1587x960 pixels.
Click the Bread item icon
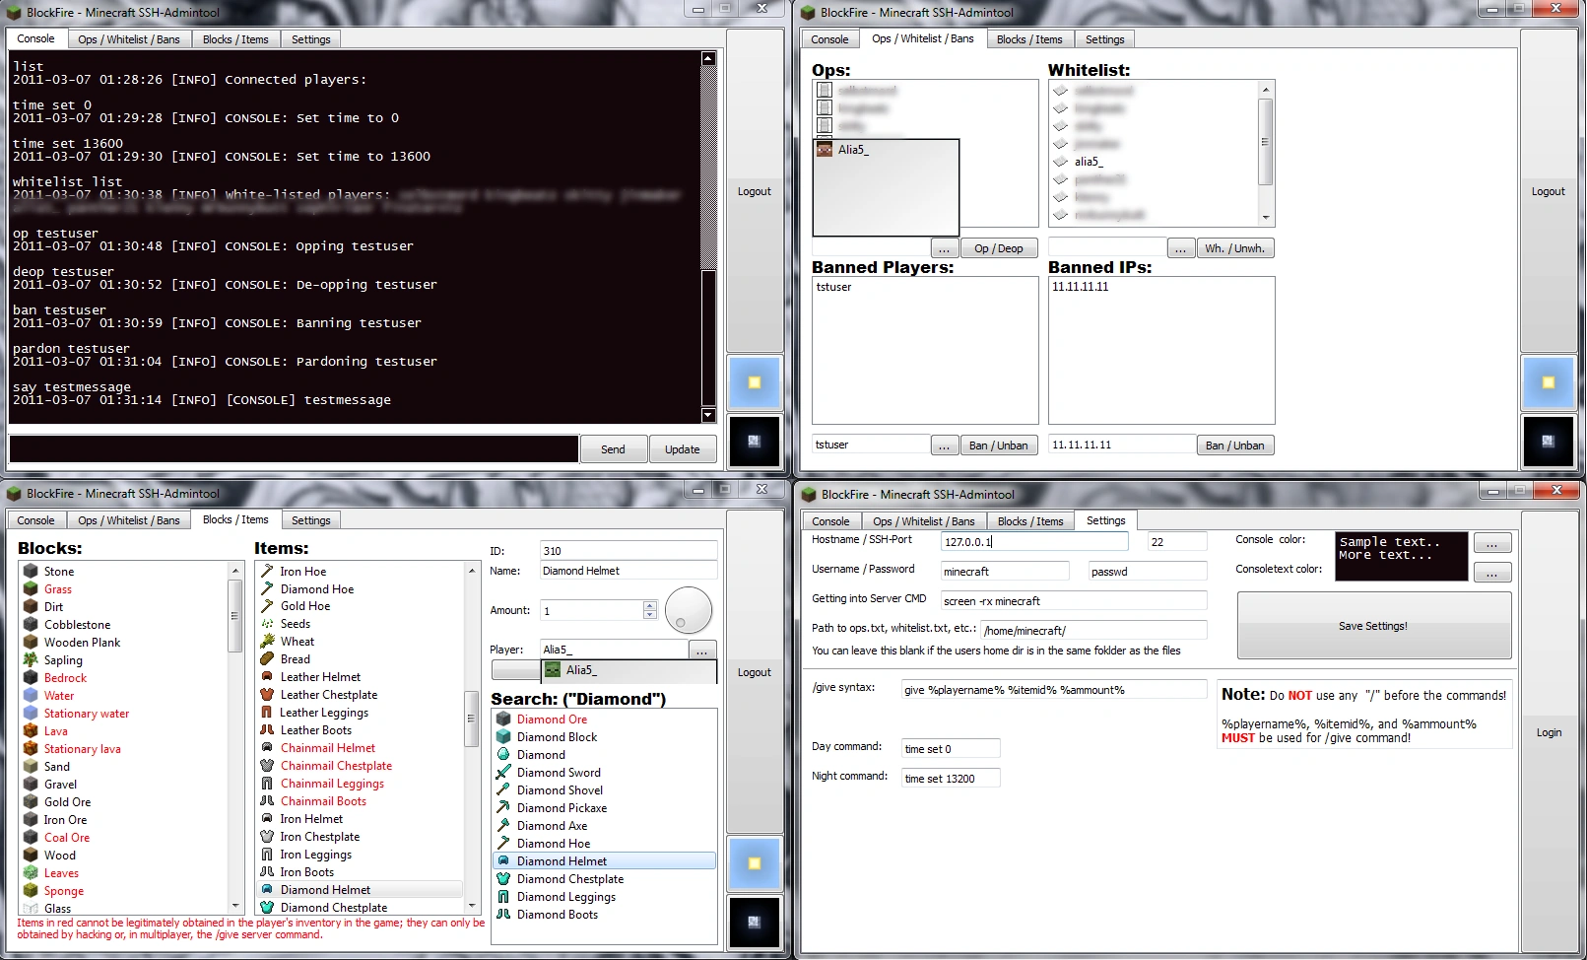(x=267, y=659)
